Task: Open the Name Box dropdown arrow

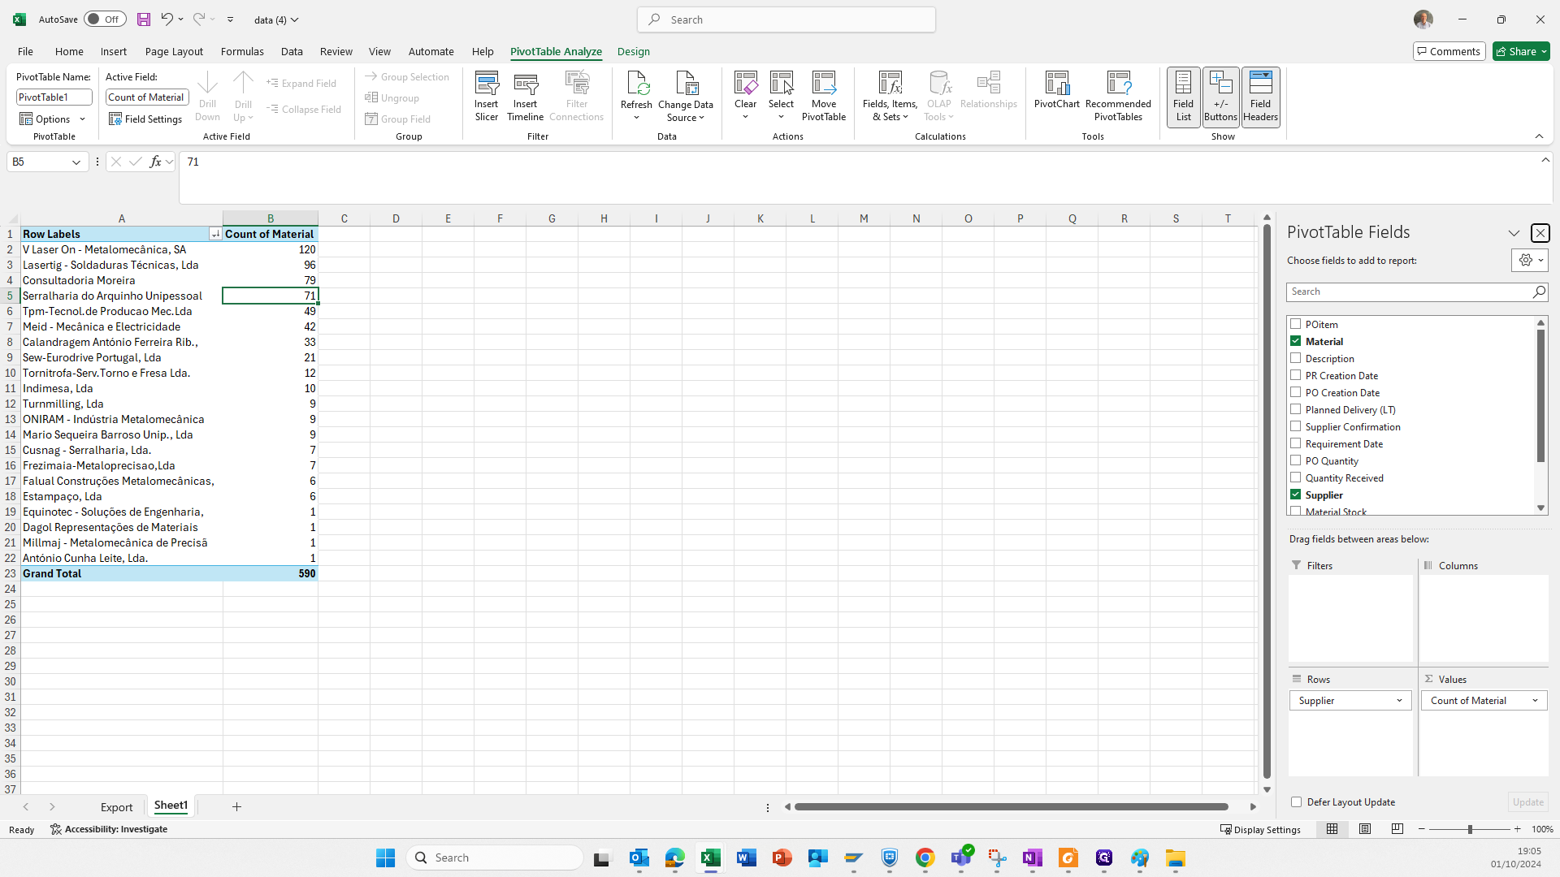Action: click(x=76, y=162)
